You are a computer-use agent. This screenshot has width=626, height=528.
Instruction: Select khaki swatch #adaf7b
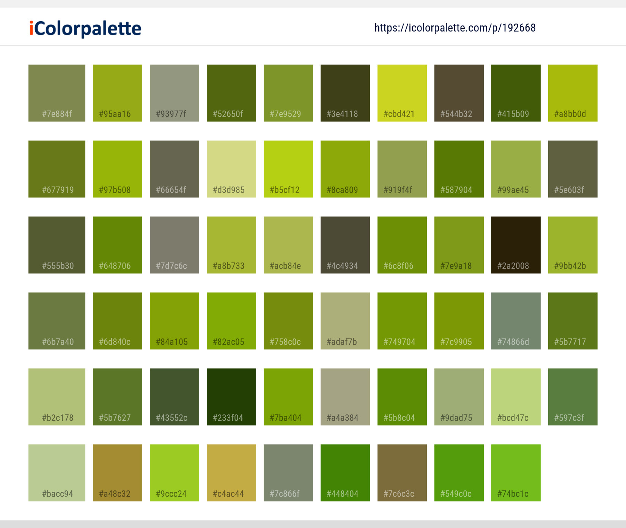[x=345, y=321]
